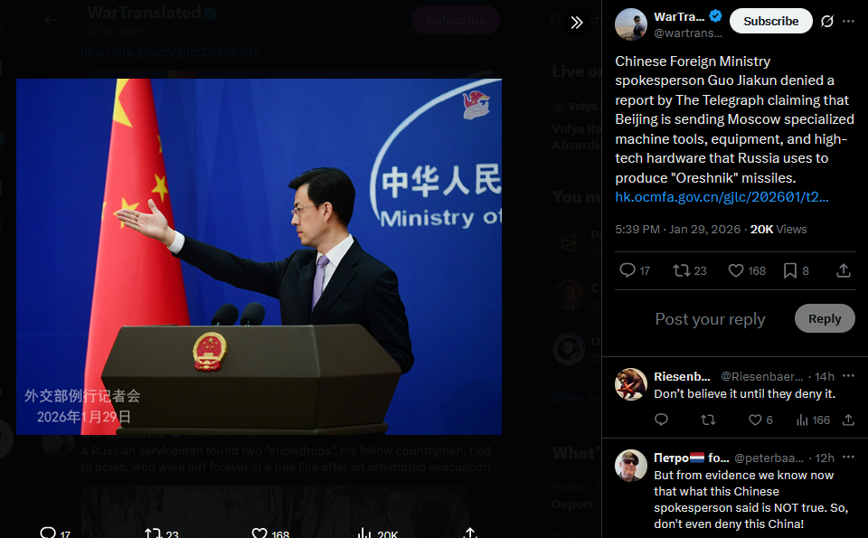The image size is (868, 538).
Task: Like Riesenbaer's reply with 6 likes
Action: pos(760,420)
